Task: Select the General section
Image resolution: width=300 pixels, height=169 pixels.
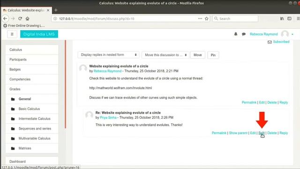Action: tap(25, 99)
